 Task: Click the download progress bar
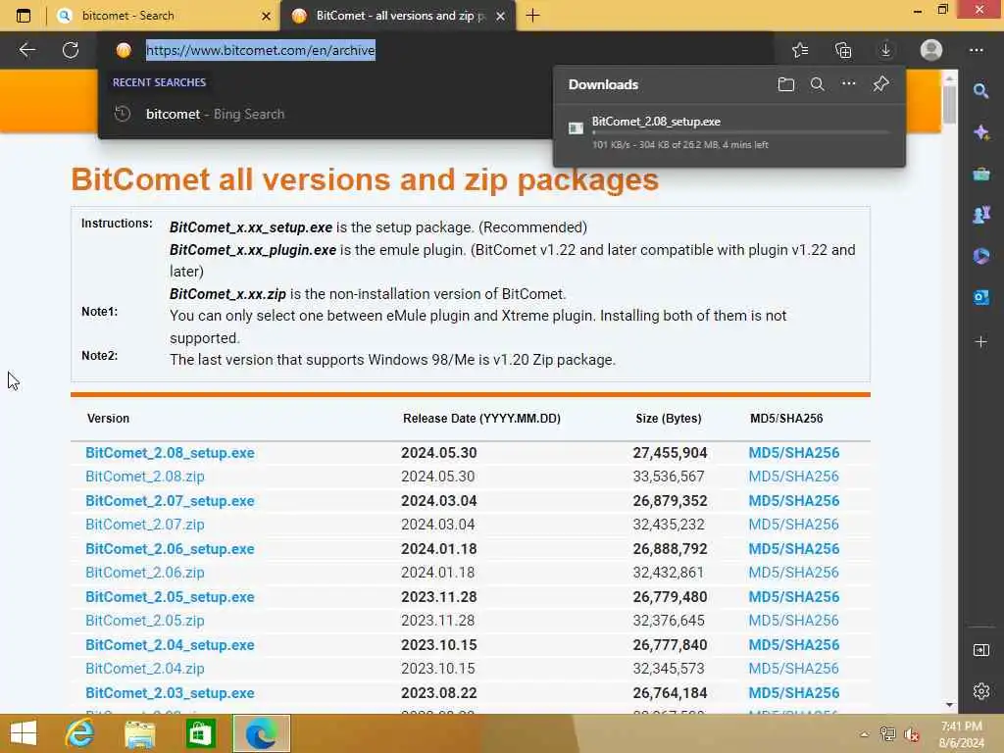[x=741, y=132]
